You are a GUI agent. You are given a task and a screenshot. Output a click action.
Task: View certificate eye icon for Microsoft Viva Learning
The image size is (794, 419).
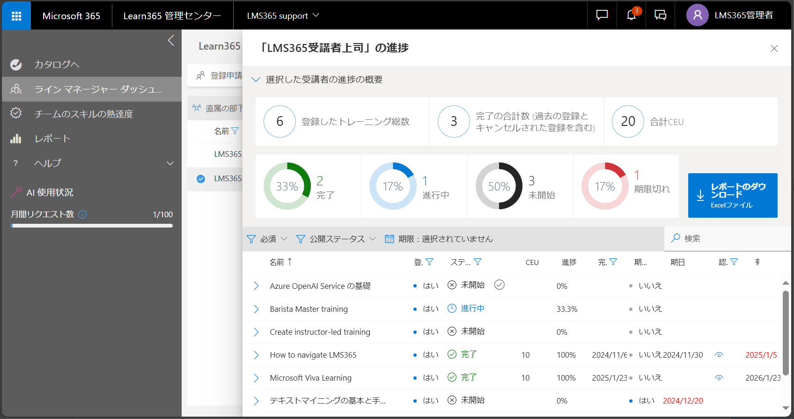[x=719, y=378]
